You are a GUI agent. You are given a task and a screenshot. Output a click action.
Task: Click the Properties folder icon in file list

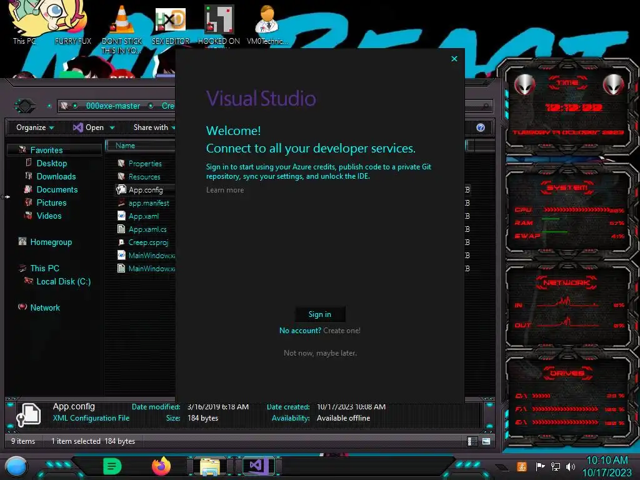click(x=121, y=163)
